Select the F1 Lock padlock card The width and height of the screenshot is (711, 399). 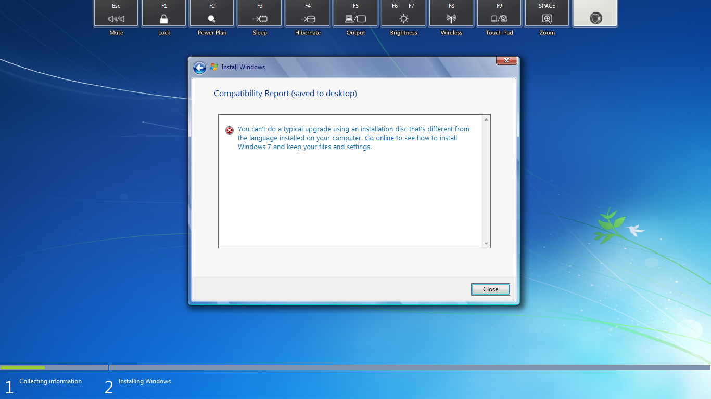(x=164, y=14)
